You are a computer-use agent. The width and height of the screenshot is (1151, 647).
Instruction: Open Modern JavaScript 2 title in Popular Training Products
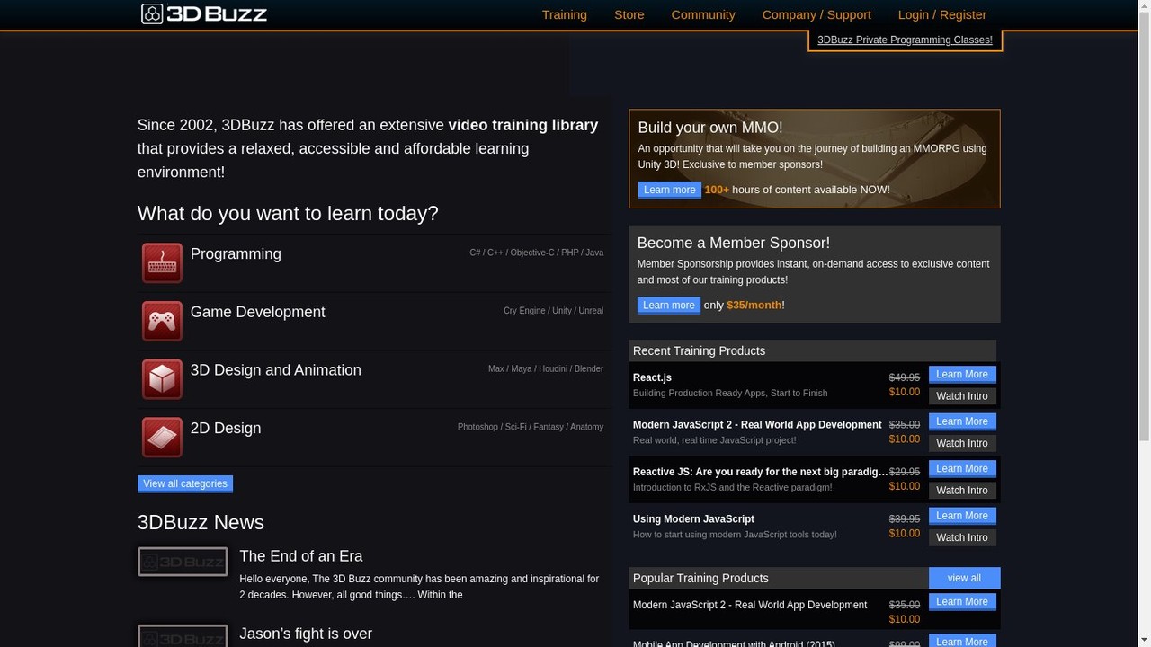[750, 605]
